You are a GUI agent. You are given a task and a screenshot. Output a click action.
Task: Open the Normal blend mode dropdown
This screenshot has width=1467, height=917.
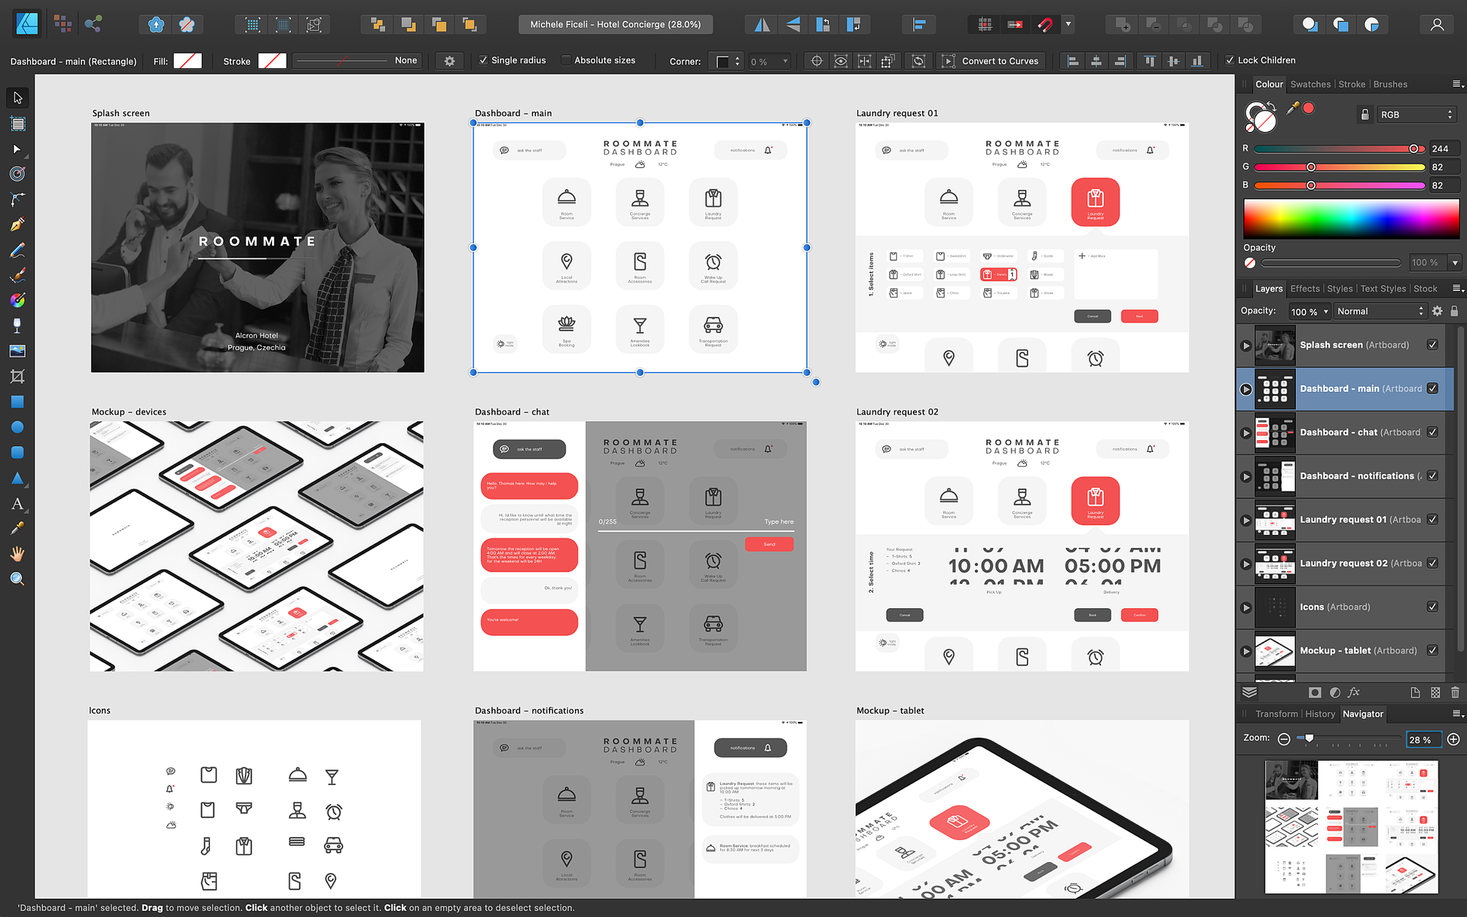[x=1380, y=311]
